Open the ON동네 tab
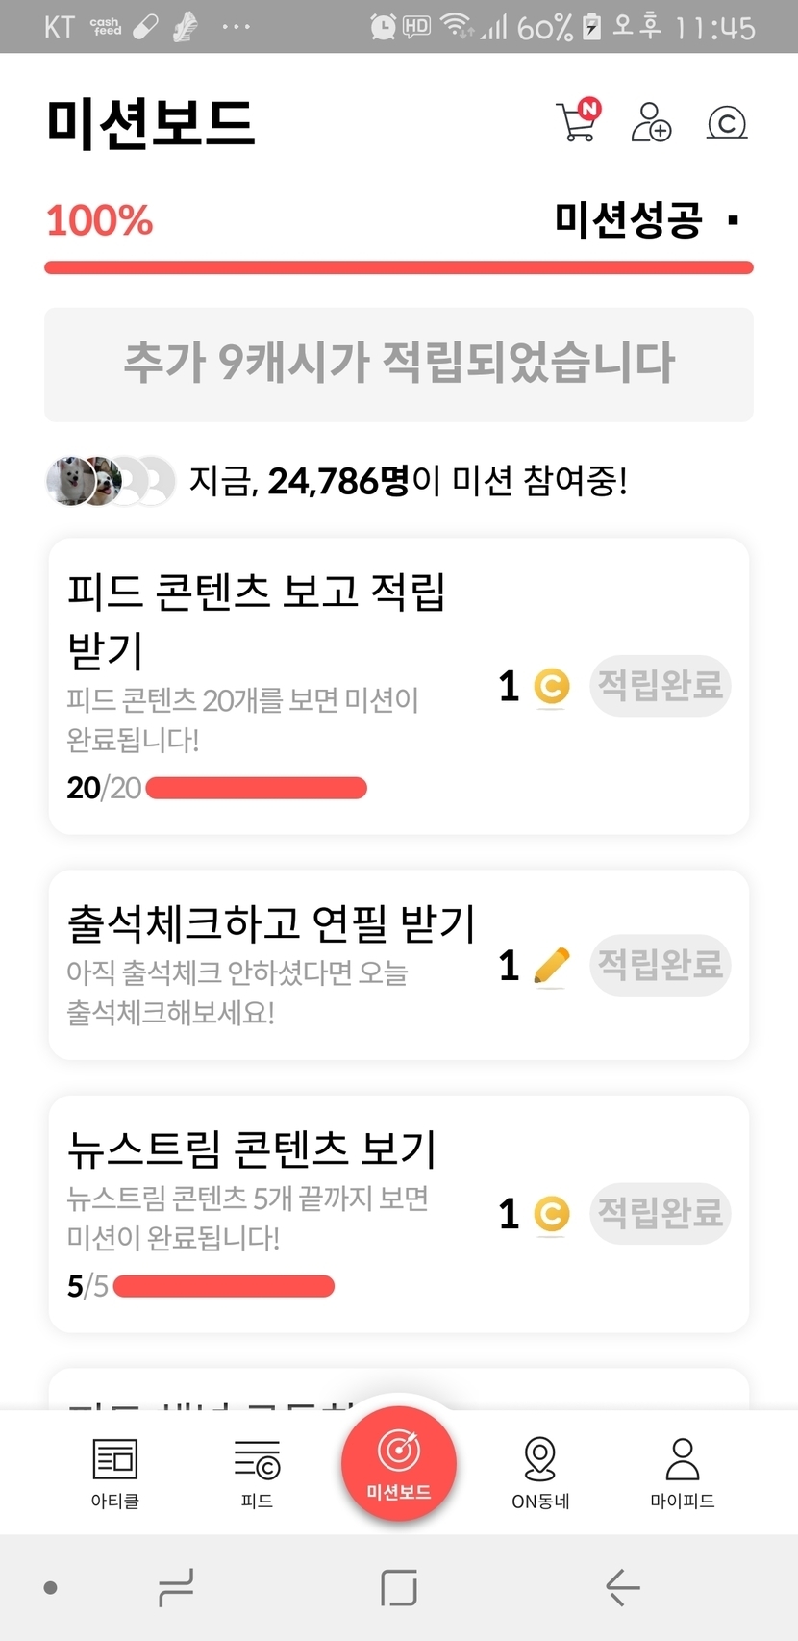The height and width of the screenshot is (1641, 798). 540,1474
